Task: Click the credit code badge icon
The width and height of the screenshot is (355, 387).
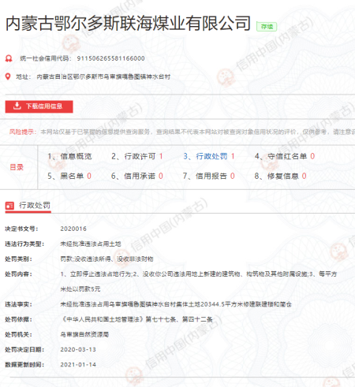Action: point(9,58)
